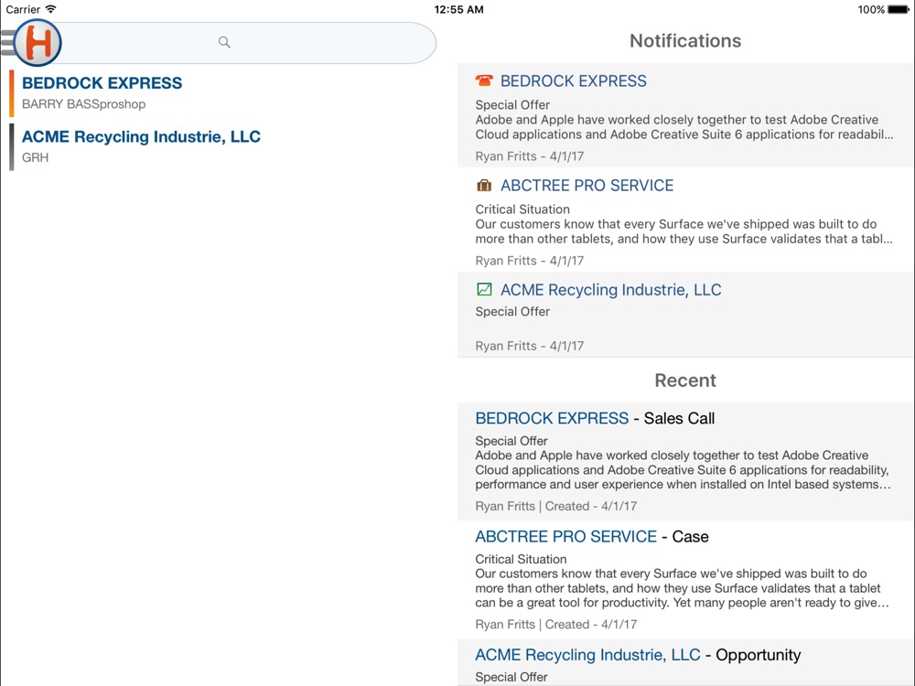This screenshot has width=915, height=686.
Task: Tap the magnifying glass search icon
Action: tap(224, 42)
